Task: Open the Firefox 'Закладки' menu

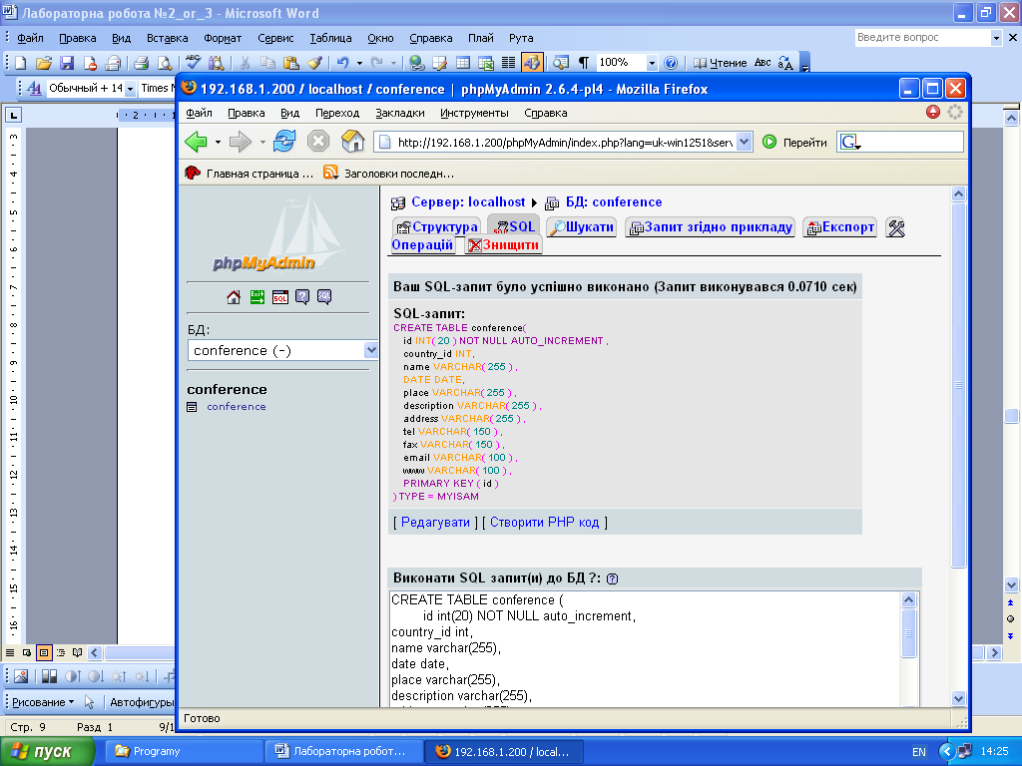Action: (x=399, y=113)
